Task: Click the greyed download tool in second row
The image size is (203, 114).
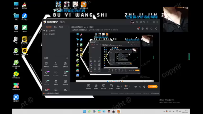Action: [56, 73]
